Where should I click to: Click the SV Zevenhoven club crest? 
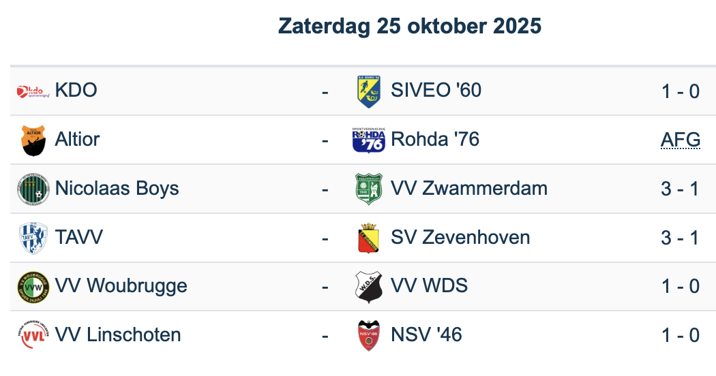point(369,238)
